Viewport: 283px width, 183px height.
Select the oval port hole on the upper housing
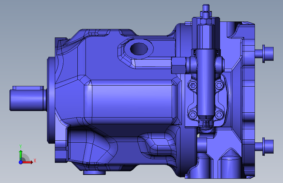coord(139,49)
